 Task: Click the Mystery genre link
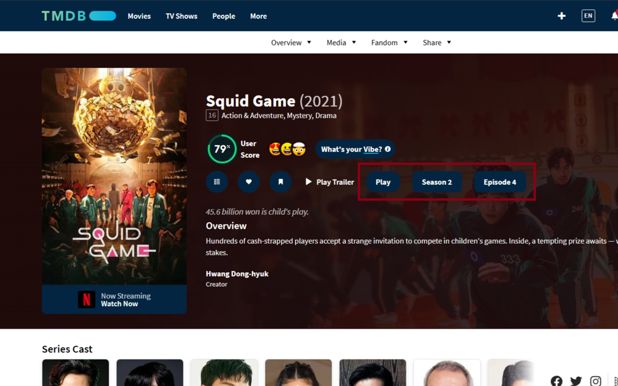tap(299, 115)
